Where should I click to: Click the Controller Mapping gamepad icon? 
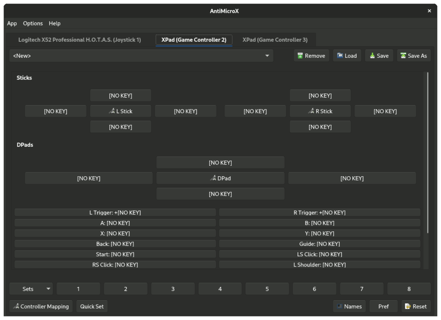point(16,306)
